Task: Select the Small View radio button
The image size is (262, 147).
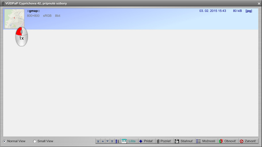Action: coord(35,141)
